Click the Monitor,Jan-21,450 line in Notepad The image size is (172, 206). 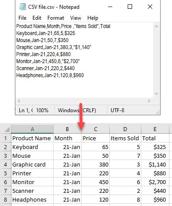coord(48,61)
